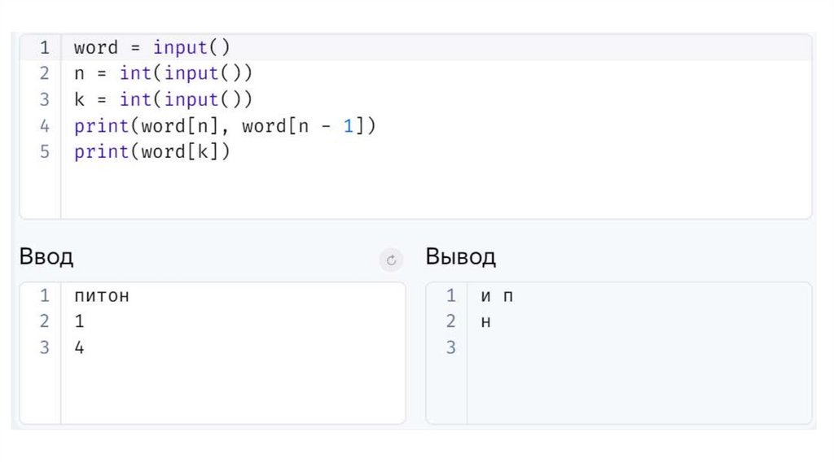Click code line k = int(input())

(163, 99)
